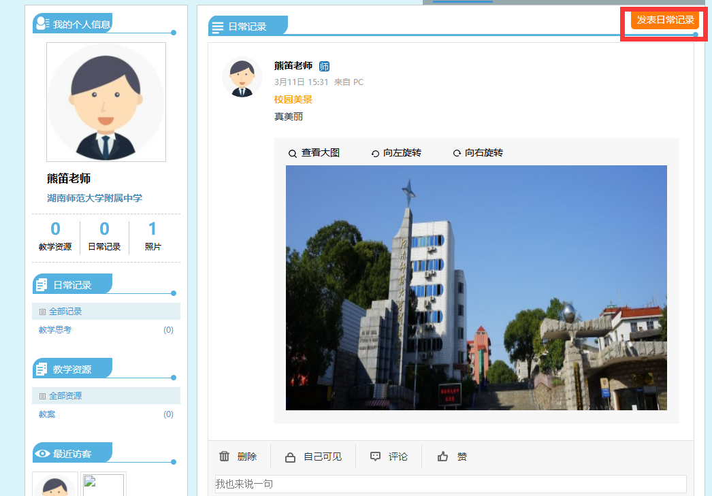Image resolution: width=712 pixels, height=496 pixels.
Task: Click the 校园美景 post title
Action: pyautogui.click(x=293, y=99)
